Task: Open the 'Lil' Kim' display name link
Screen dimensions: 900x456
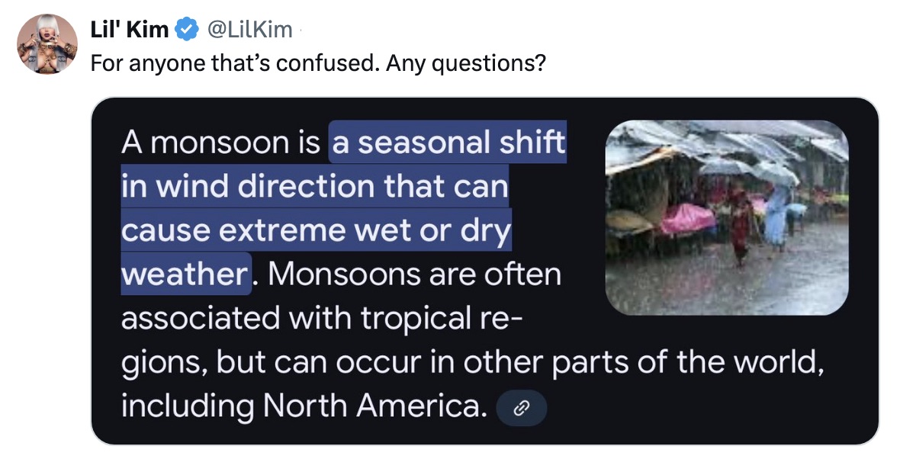Action: (130, 30)
